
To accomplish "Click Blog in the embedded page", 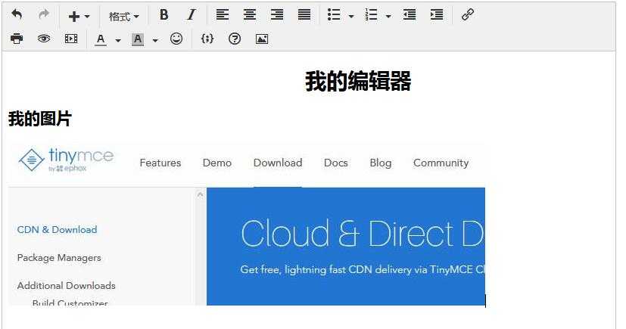I will pyautogui.click(x=381, y=163).
